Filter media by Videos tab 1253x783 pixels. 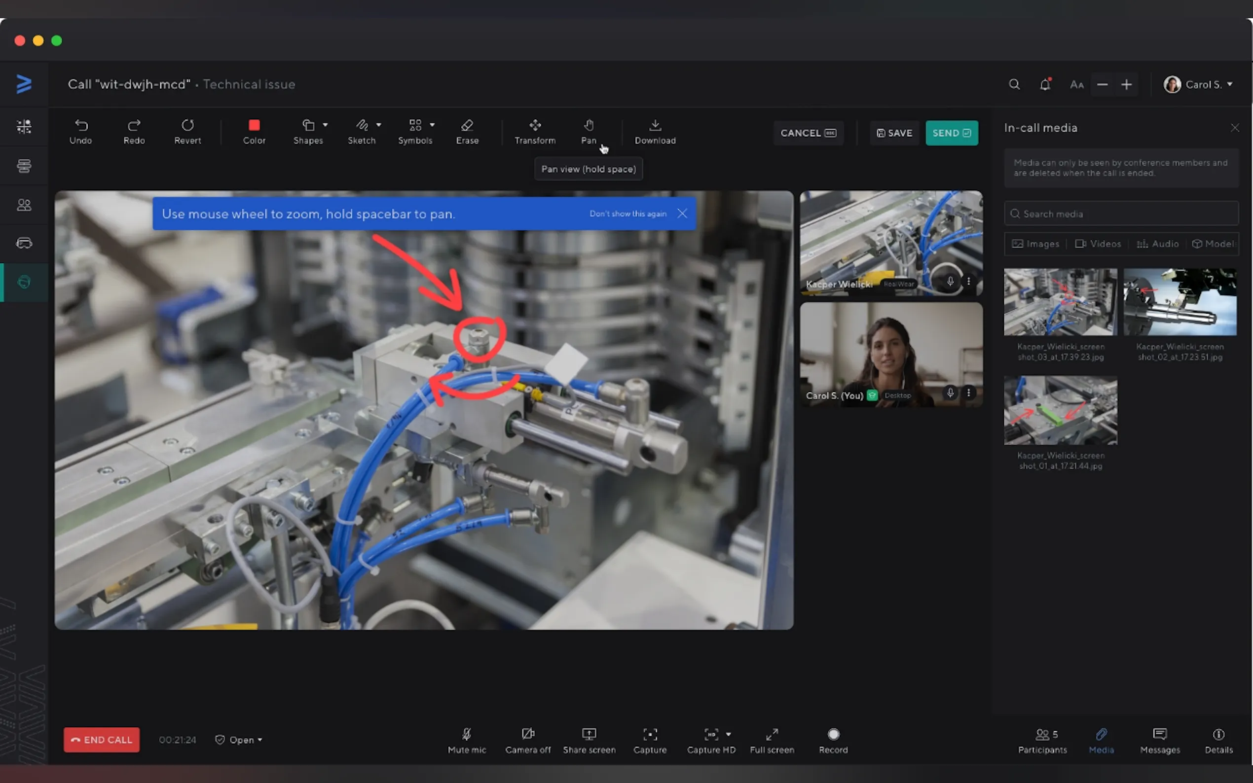[1098, 244]
